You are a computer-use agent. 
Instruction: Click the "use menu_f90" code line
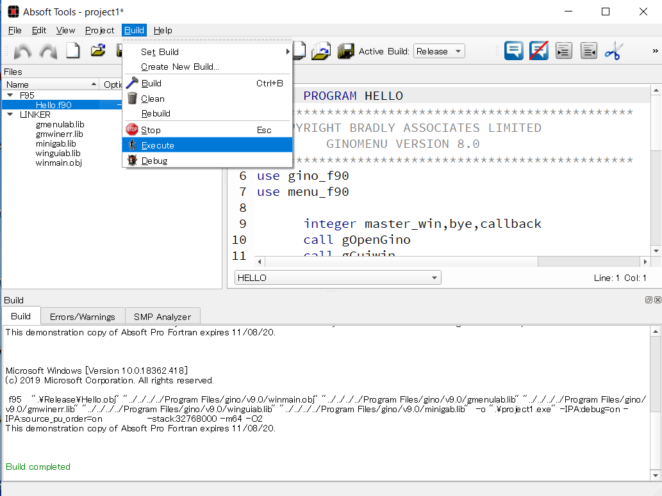point(302,192)
